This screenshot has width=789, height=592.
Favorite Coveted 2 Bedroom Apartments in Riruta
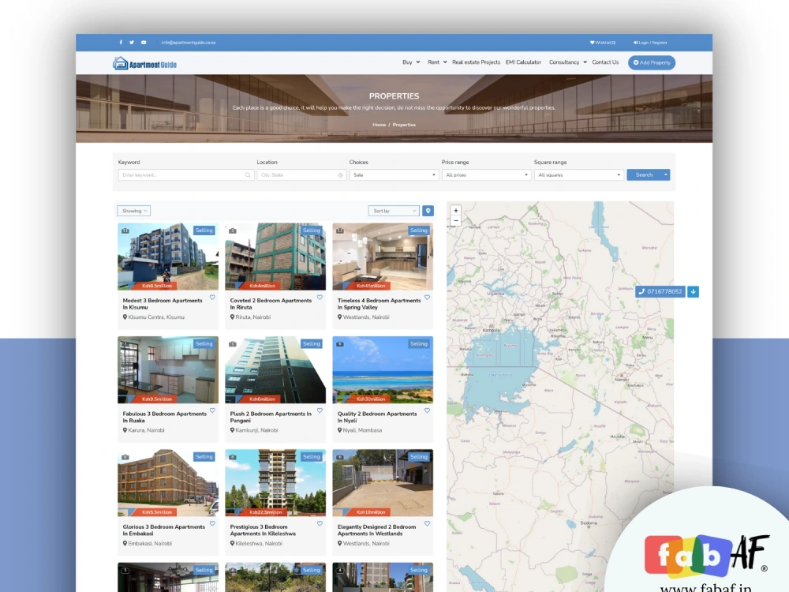coord(320,298)
